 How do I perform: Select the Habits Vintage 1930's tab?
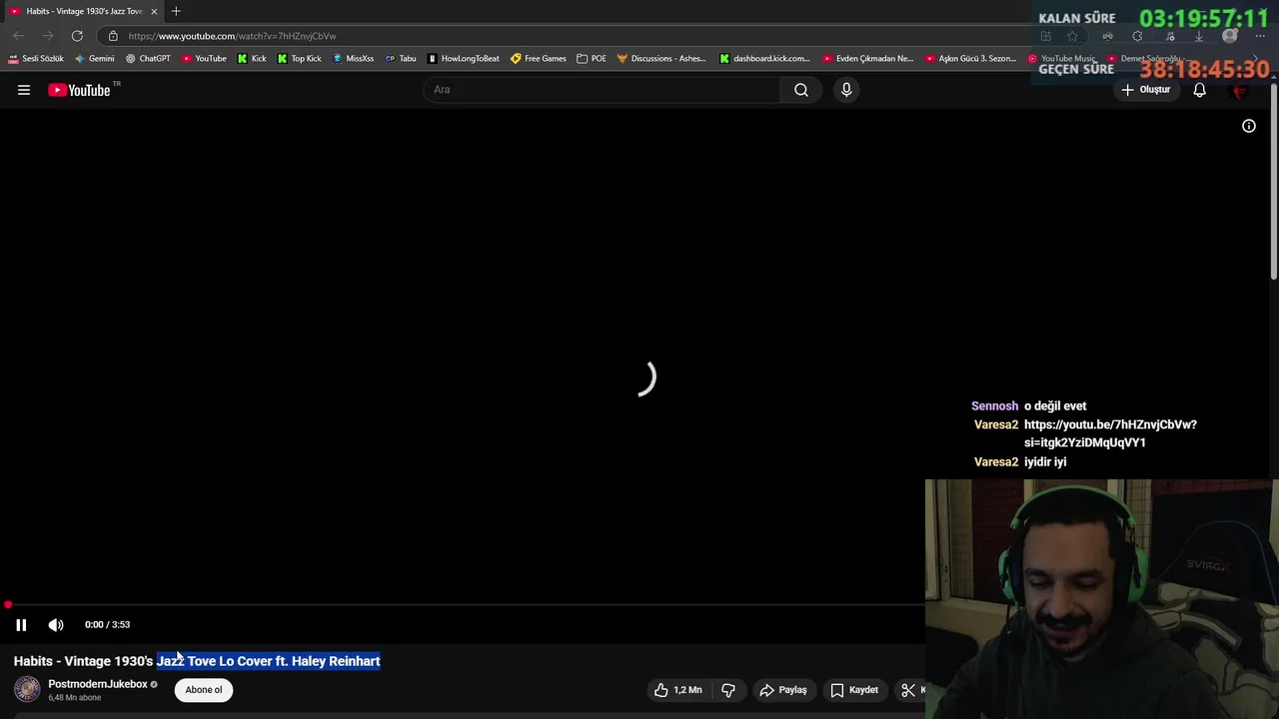[x=84, y=11]
